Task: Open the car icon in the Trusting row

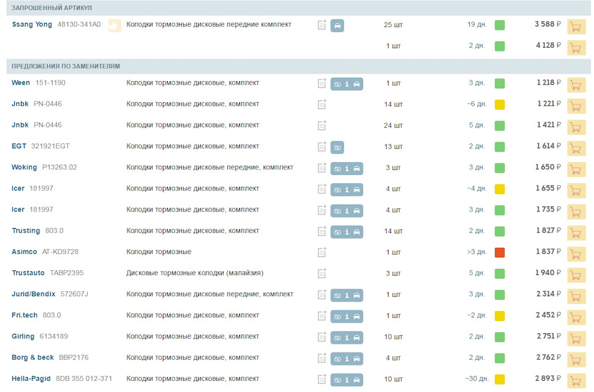Action: pos(356,232)
